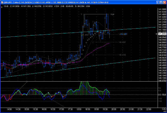
Task: Click the H:141.1350 high value in info line
Action: coord(26,6)
